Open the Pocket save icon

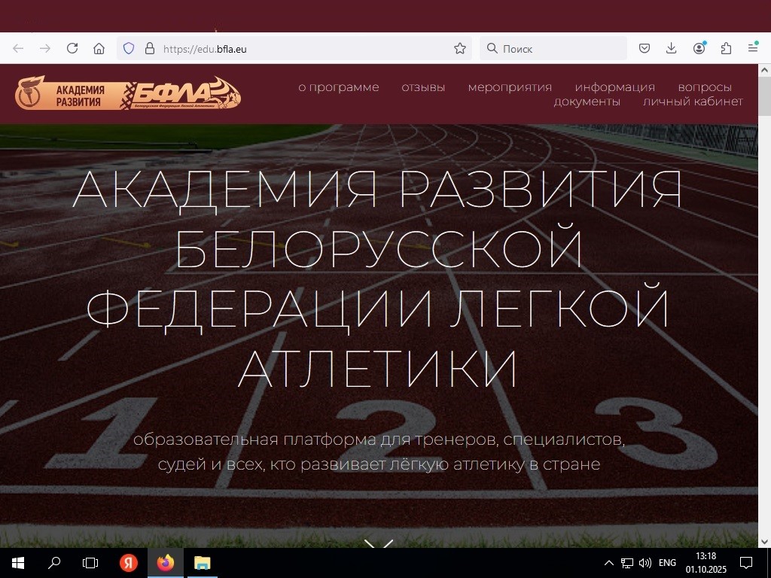(645, 48)
